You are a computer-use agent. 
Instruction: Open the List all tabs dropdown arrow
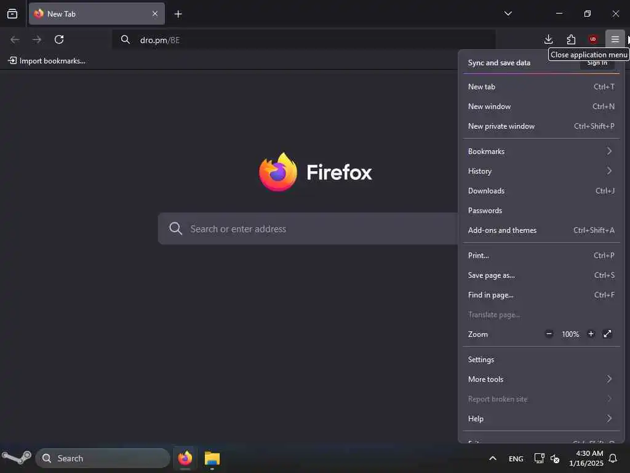click(508, 14)
